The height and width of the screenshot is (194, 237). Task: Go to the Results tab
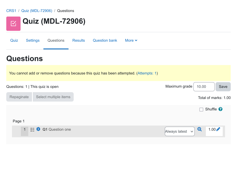click(x=79, y=41)
